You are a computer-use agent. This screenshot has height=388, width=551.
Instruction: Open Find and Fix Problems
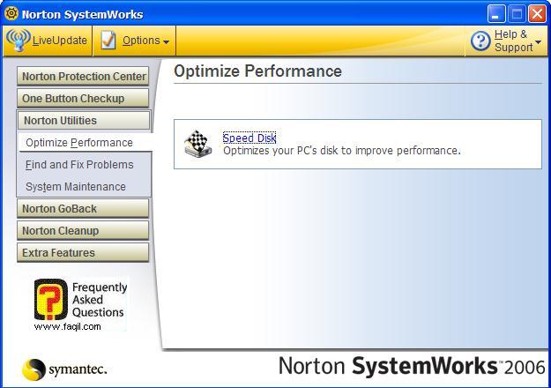click(x=79, y=165)
